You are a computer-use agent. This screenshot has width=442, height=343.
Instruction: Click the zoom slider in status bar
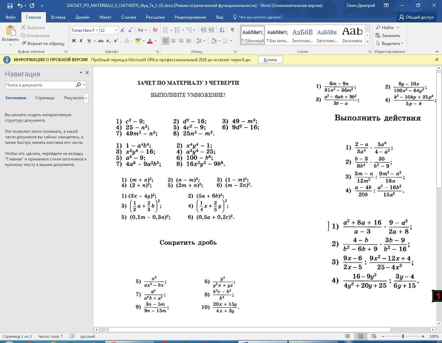pos(403,337)
